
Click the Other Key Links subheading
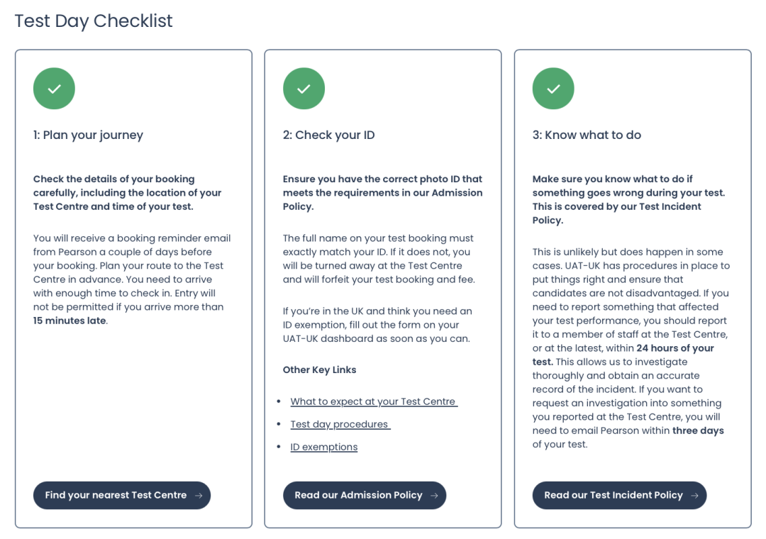[319, 370]
